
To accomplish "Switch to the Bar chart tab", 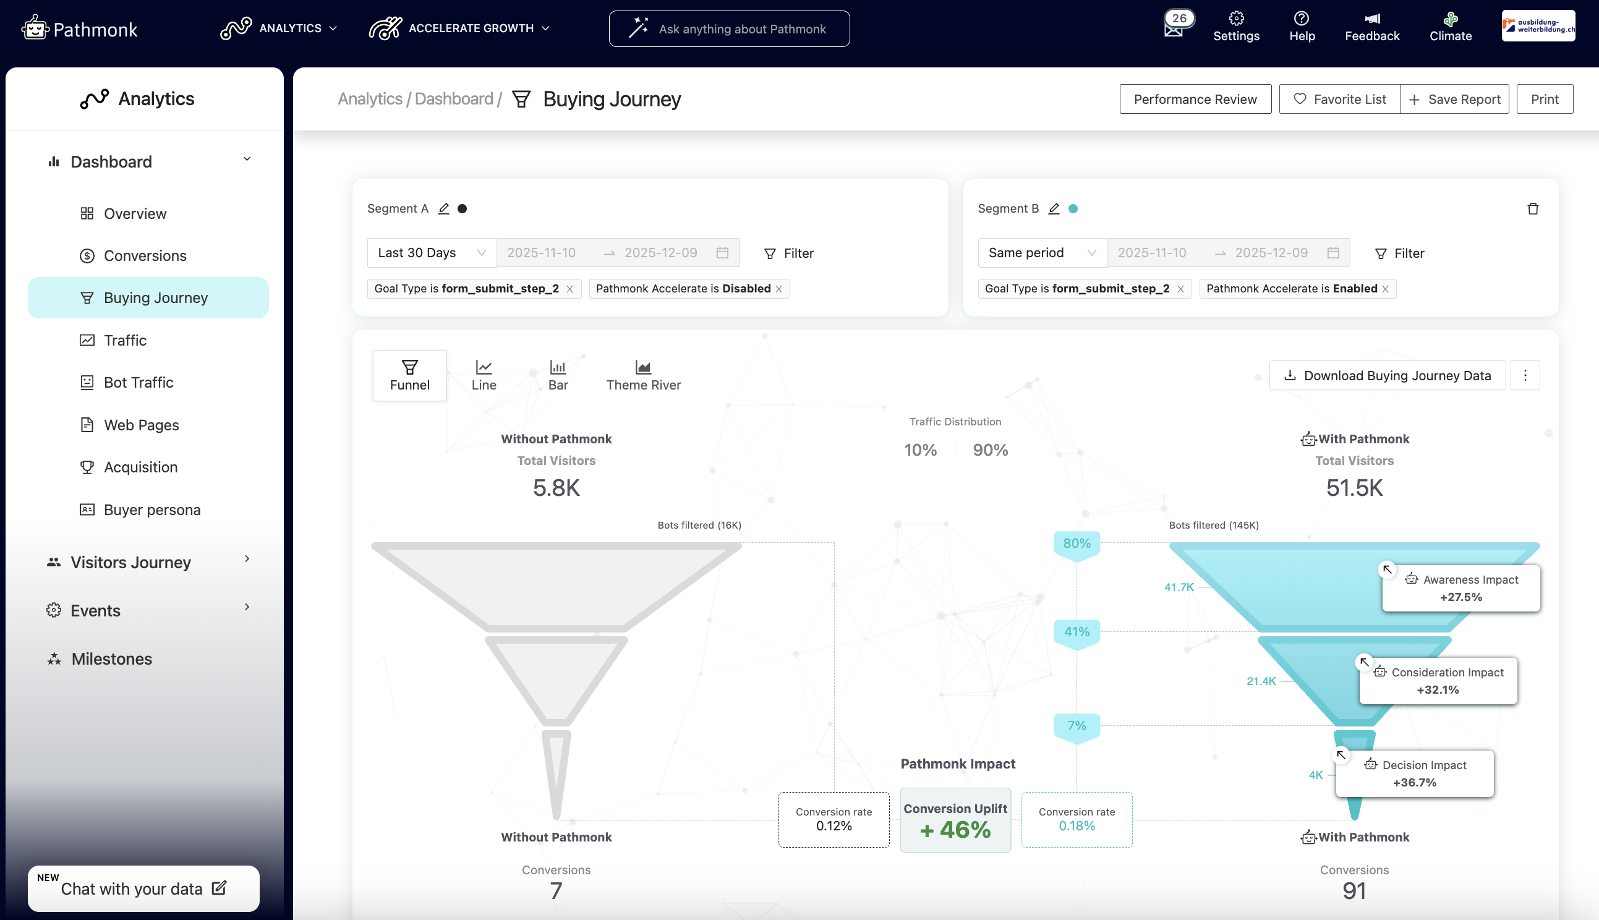I will [x=558, y=375].
